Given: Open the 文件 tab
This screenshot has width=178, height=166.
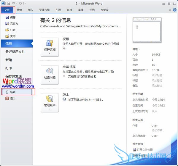Looking at the screenshot, I should pyautogui.click(x=7, y=10).
